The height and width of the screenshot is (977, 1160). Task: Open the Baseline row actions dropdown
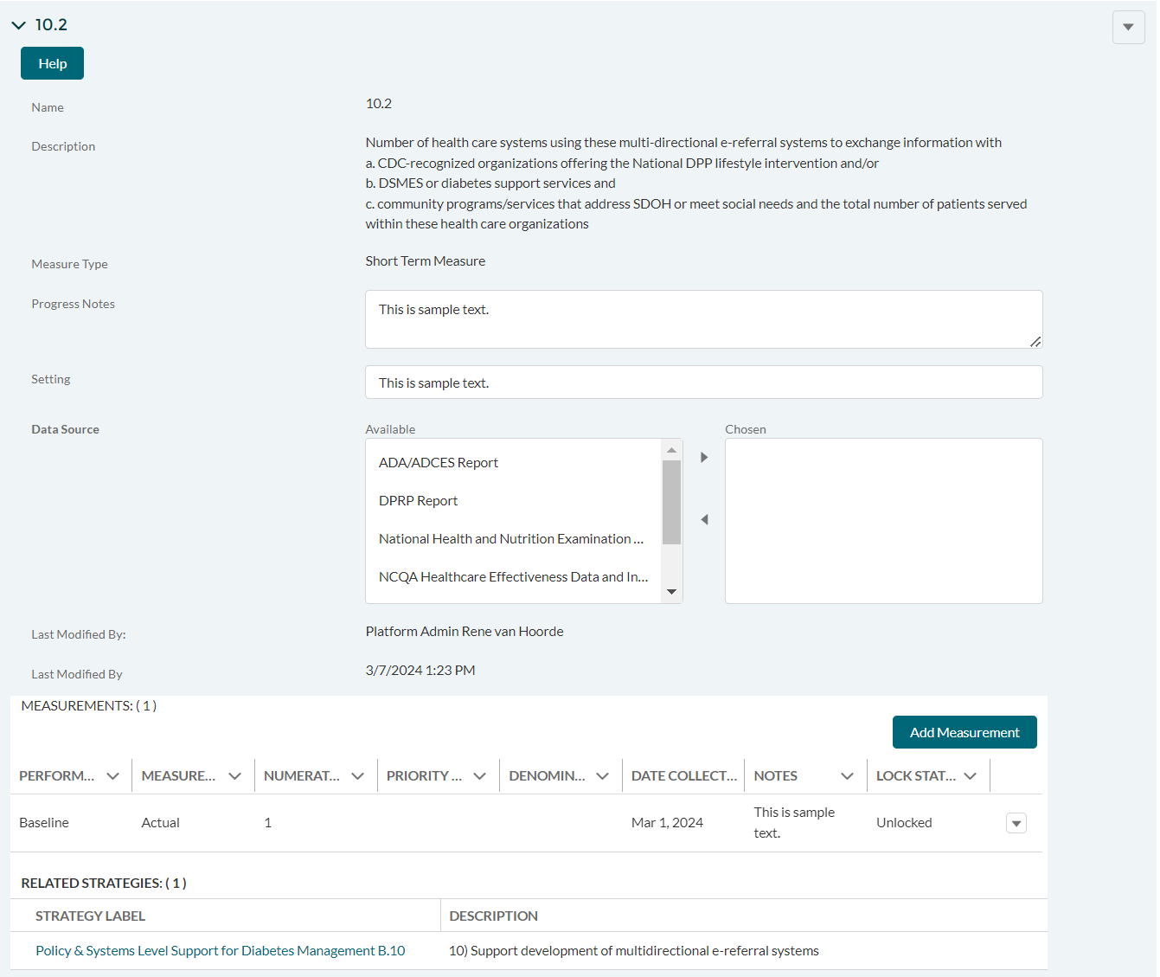point(1016,823)
